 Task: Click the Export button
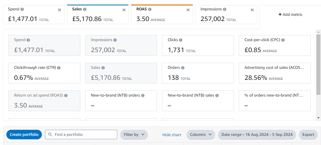[x=308, y=135]
